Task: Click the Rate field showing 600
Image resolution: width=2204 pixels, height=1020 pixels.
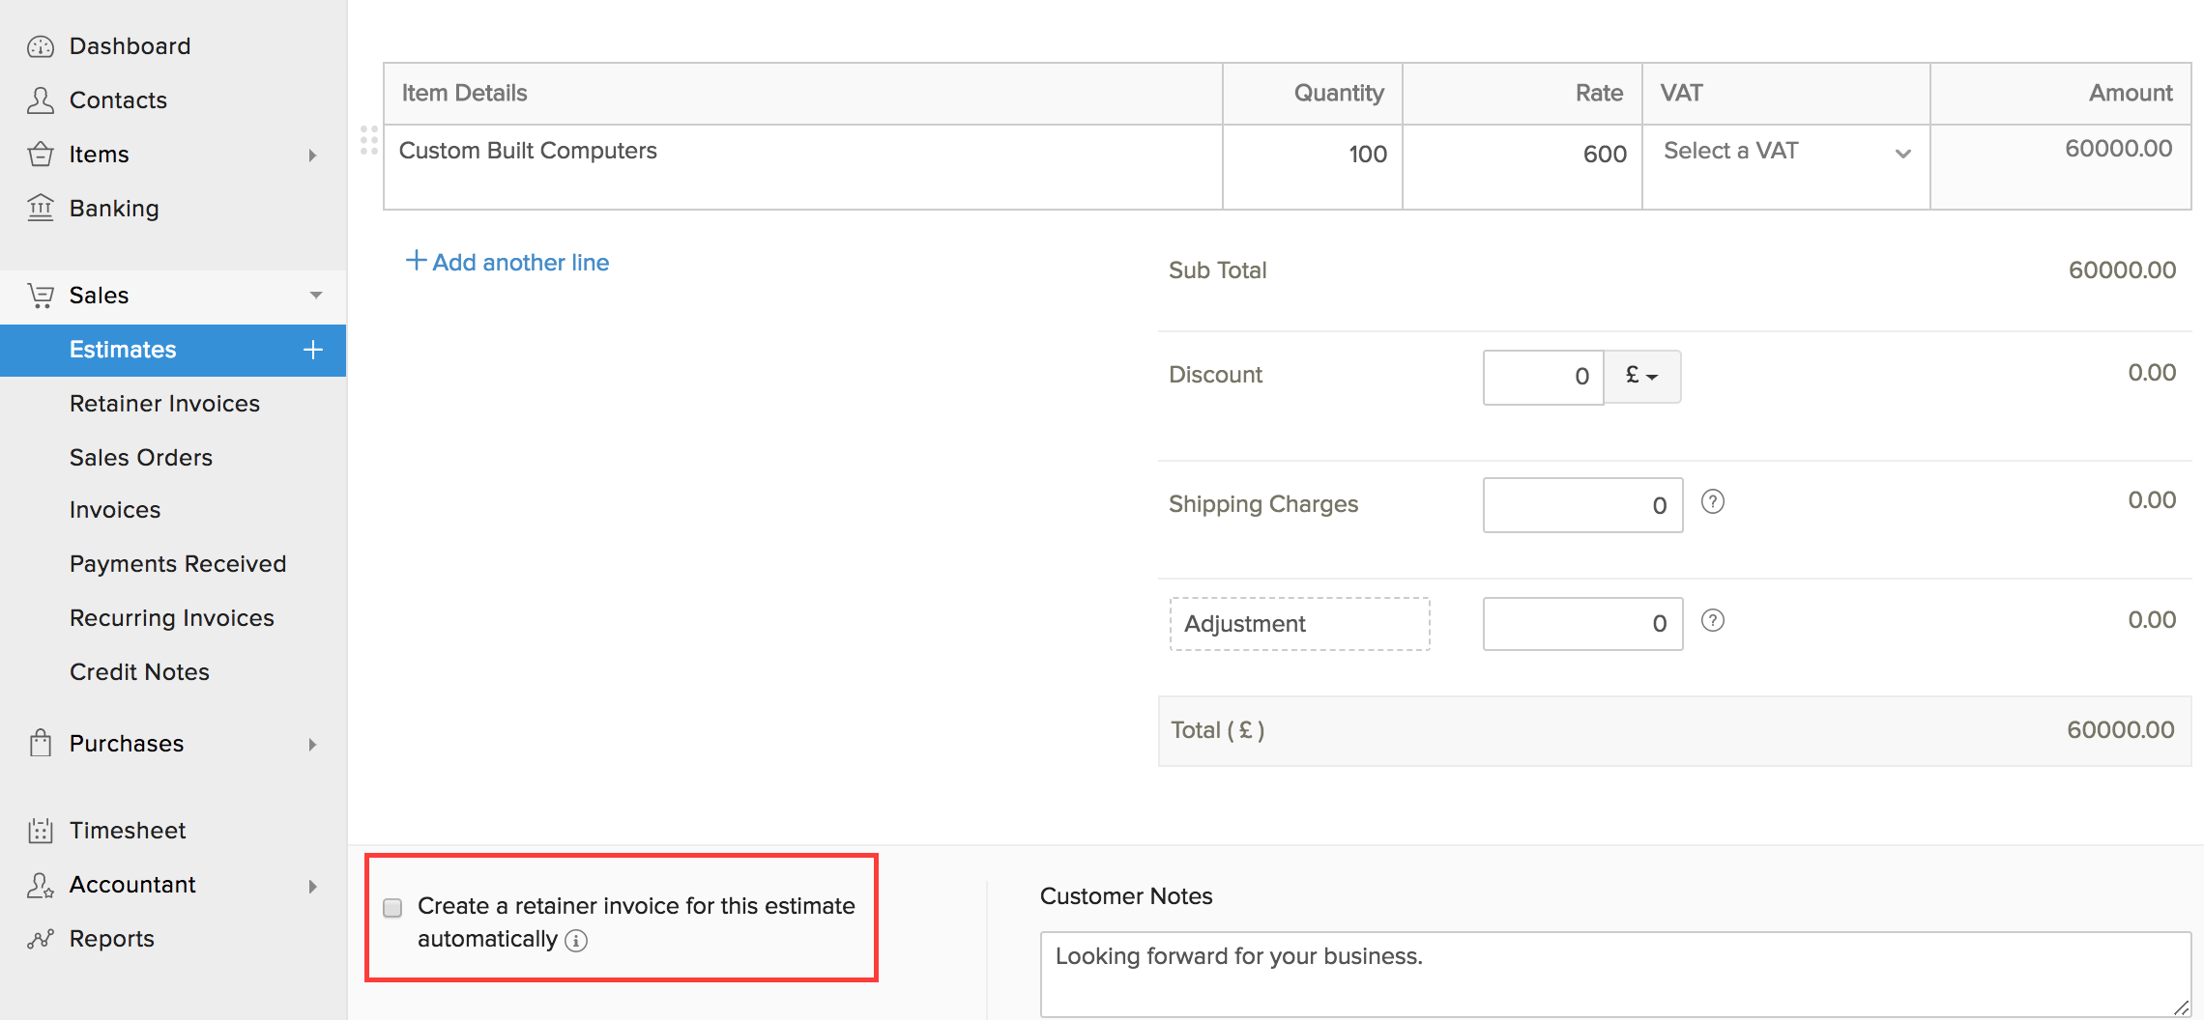Action: point(1522,166)
